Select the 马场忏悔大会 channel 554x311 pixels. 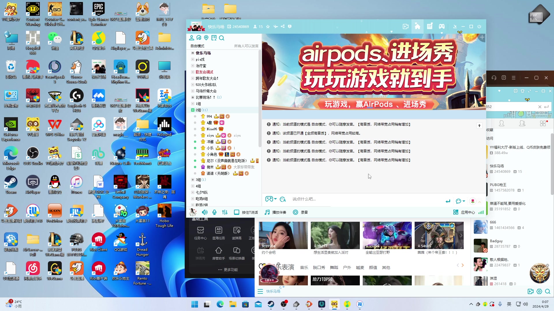click(x=206, y=91)
